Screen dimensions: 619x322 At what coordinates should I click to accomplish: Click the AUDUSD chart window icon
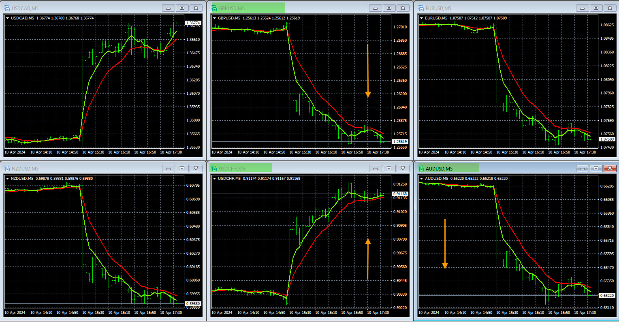tap(421, 168)
